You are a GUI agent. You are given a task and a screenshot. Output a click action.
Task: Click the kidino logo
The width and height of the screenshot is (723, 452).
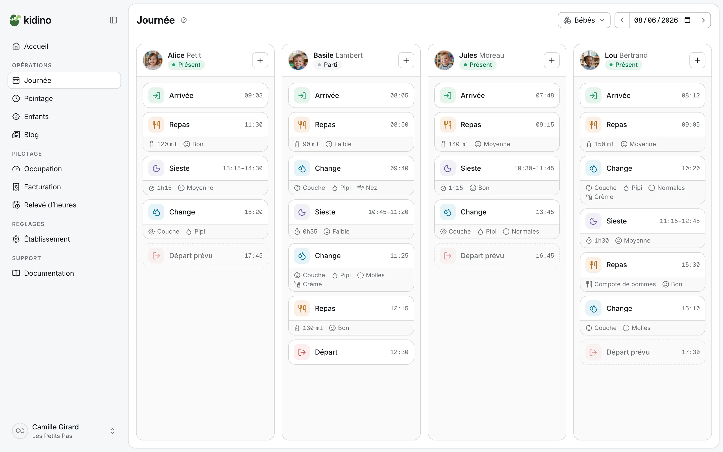pyautogui.click(x=30, y=20)
